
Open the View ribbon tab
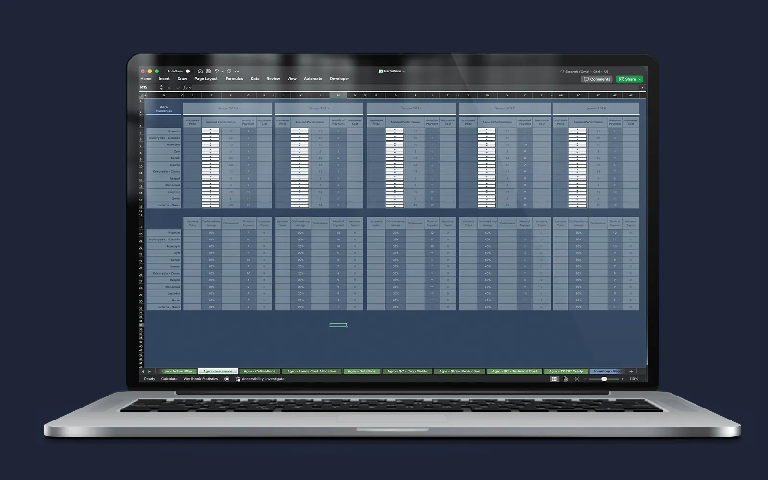(x=292, y=79)
